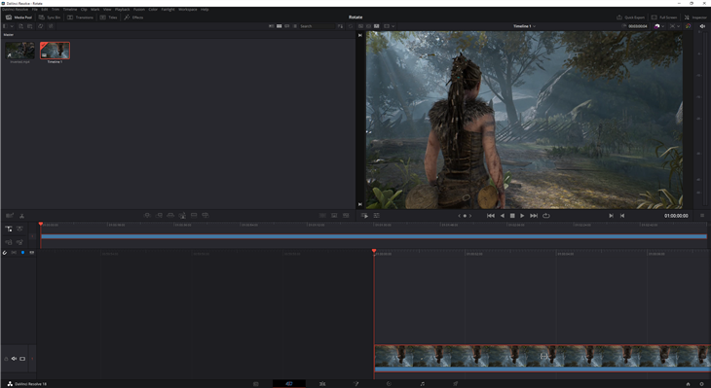Open the Sync Bin panel
The width and height of the screenshot is (711, 388).
50,18
